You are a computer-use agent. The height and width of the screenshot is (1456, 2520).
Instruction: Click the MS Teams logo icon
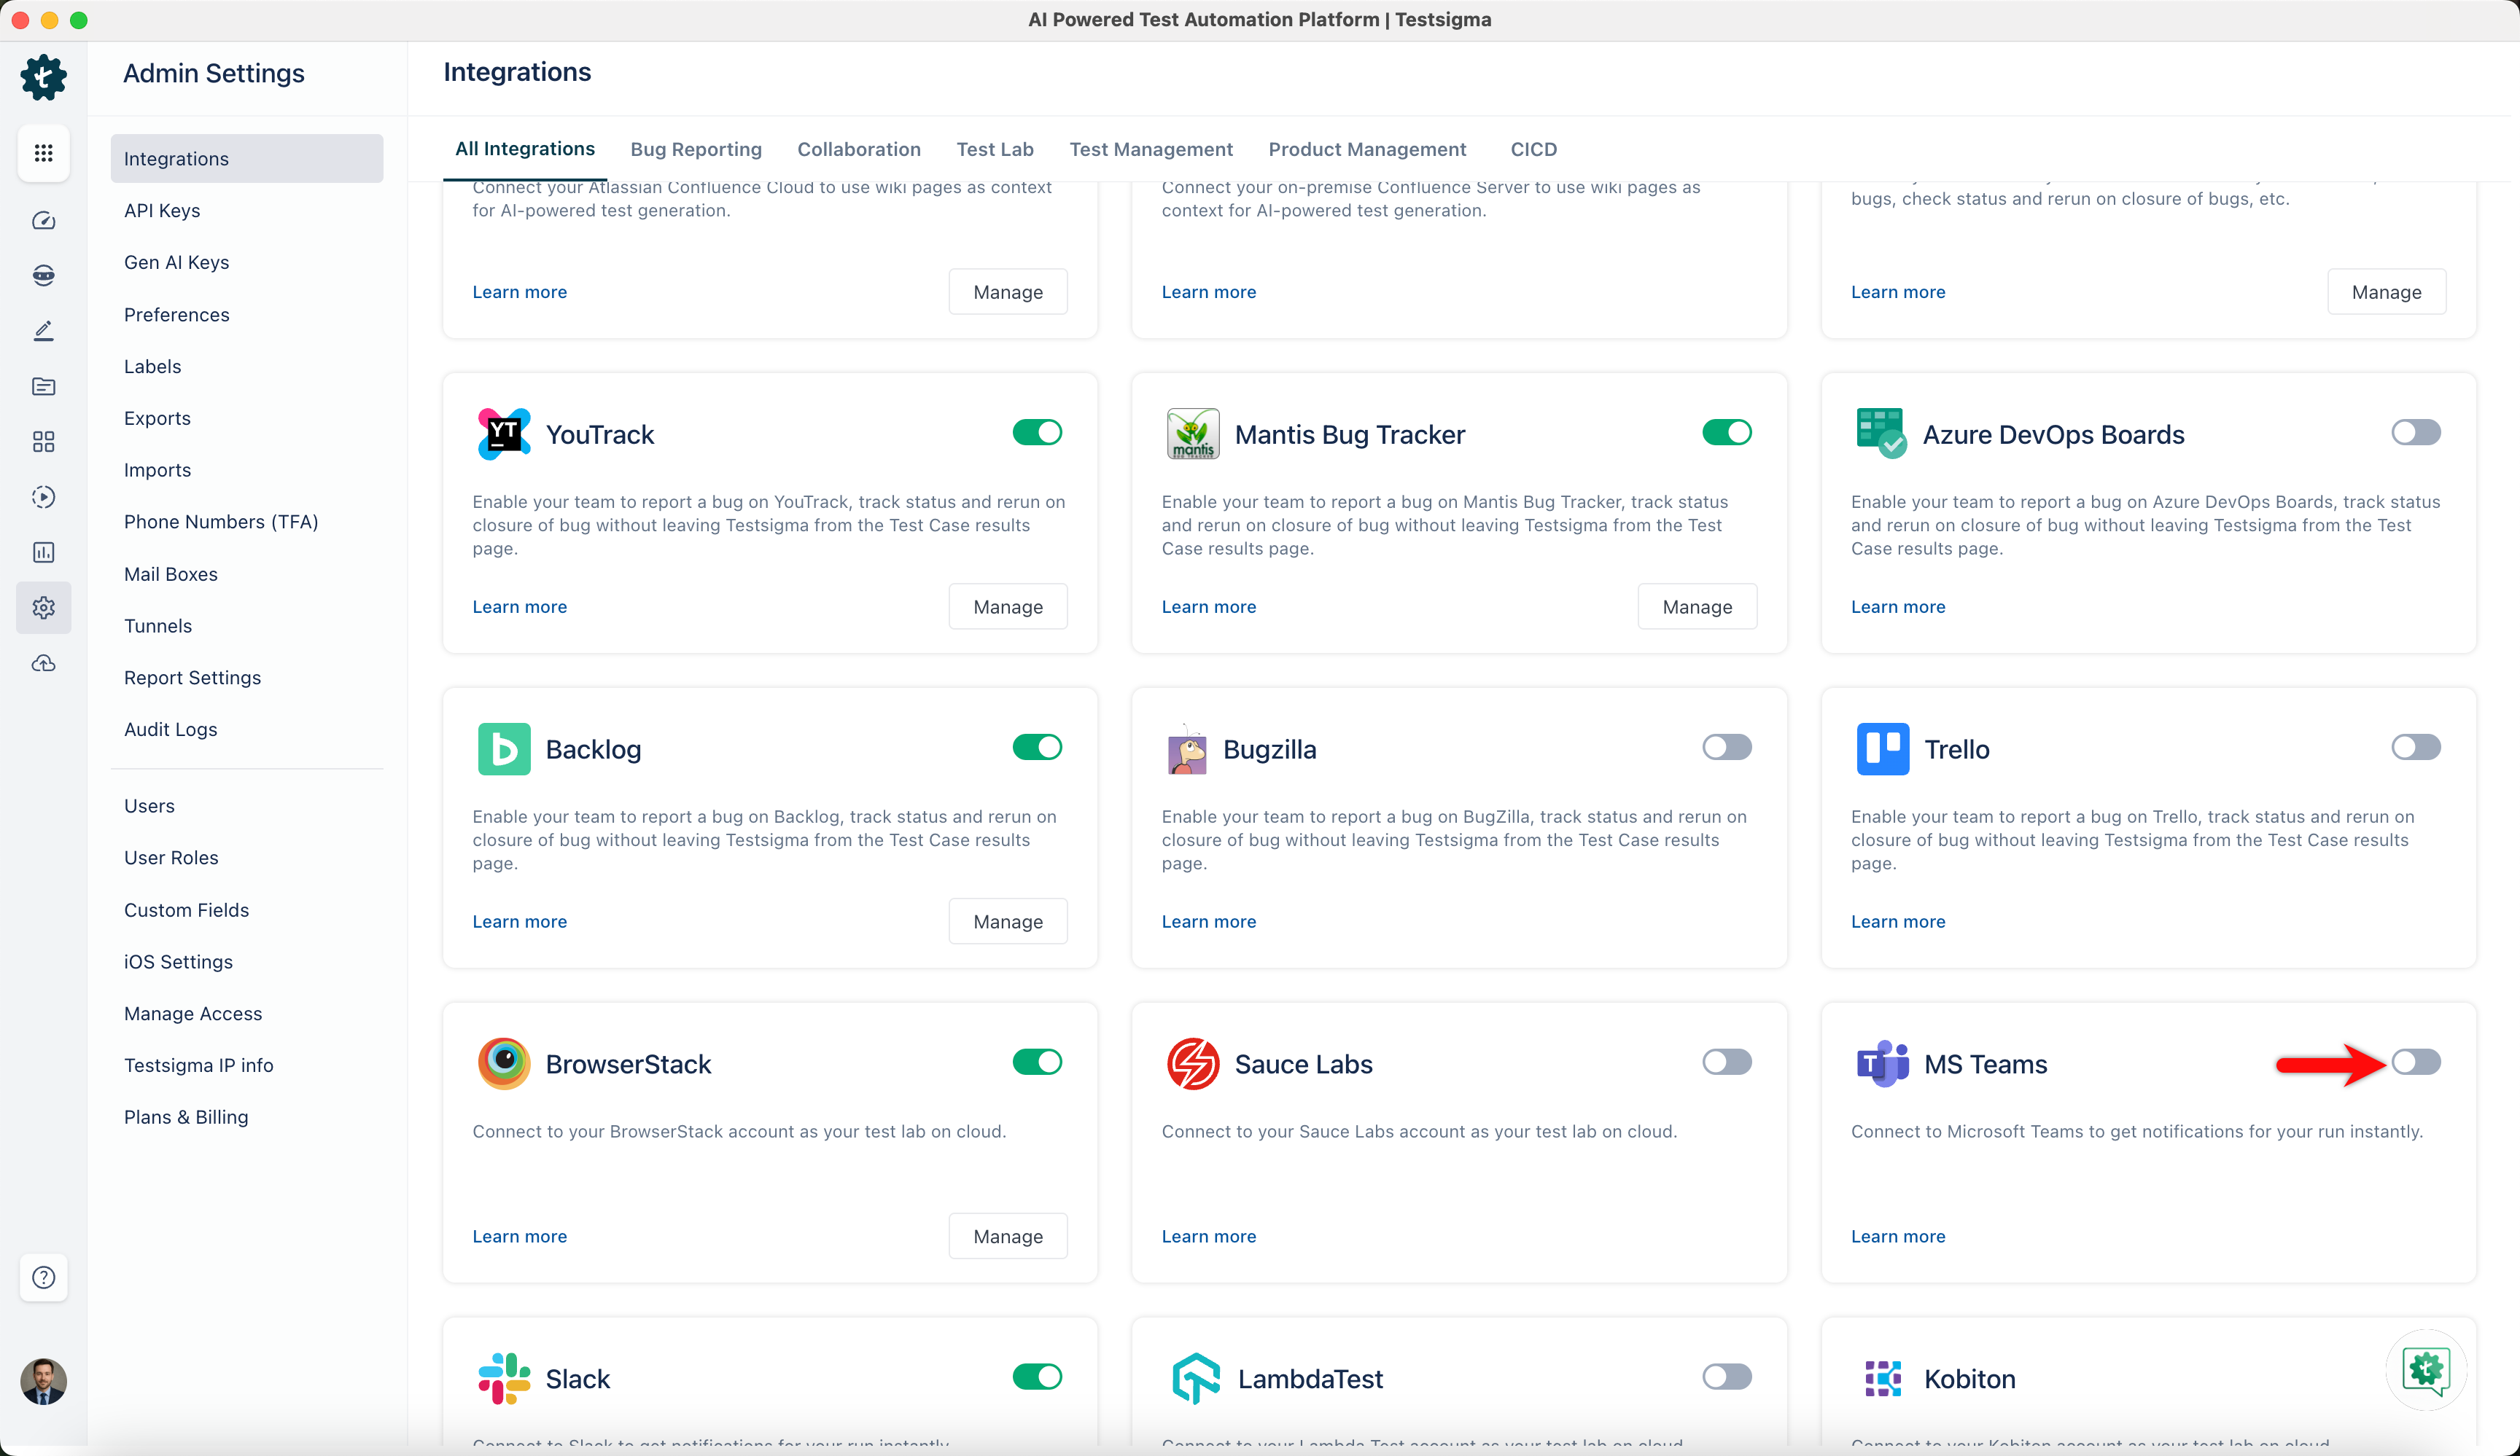pos(1883,1063)
